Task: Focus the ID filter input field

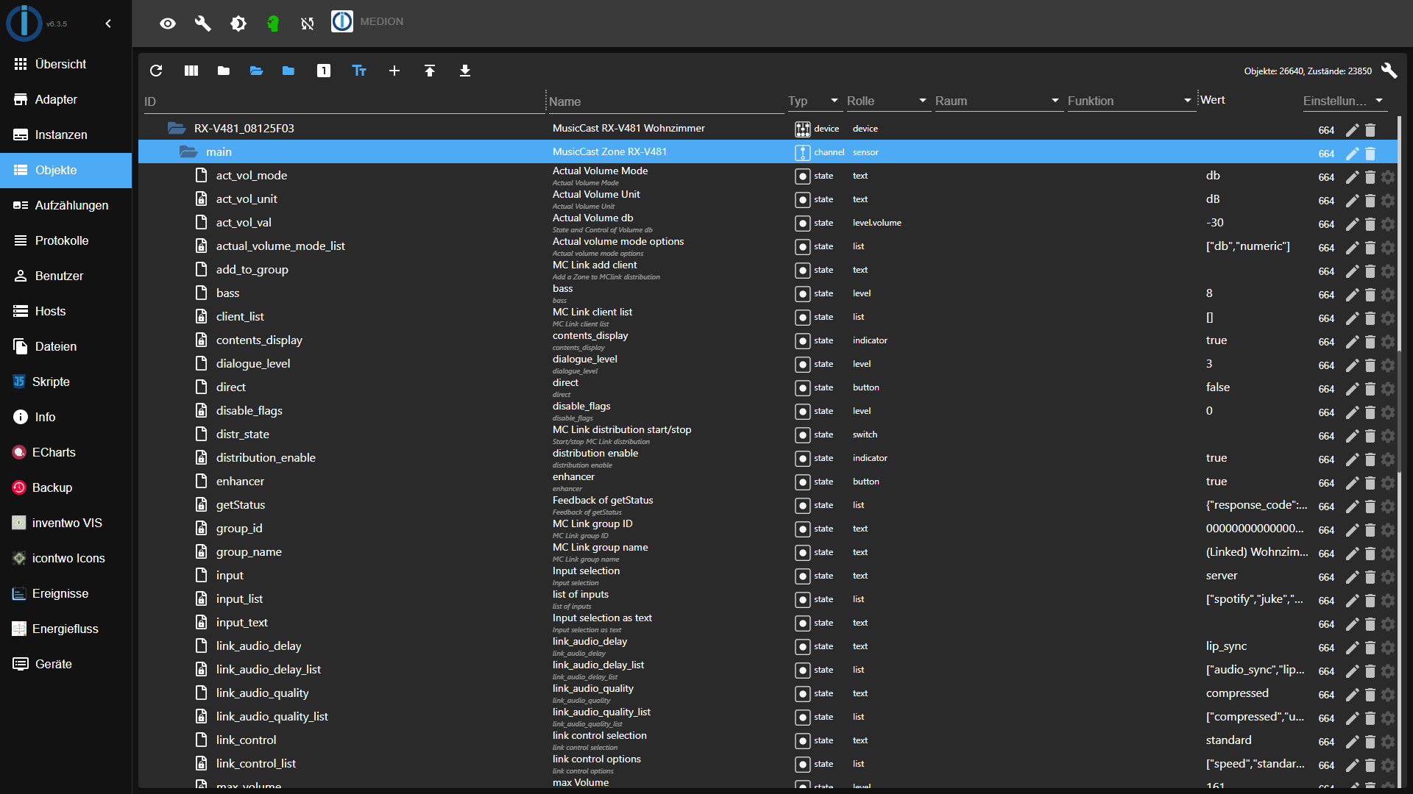Action: coord(344,101)
